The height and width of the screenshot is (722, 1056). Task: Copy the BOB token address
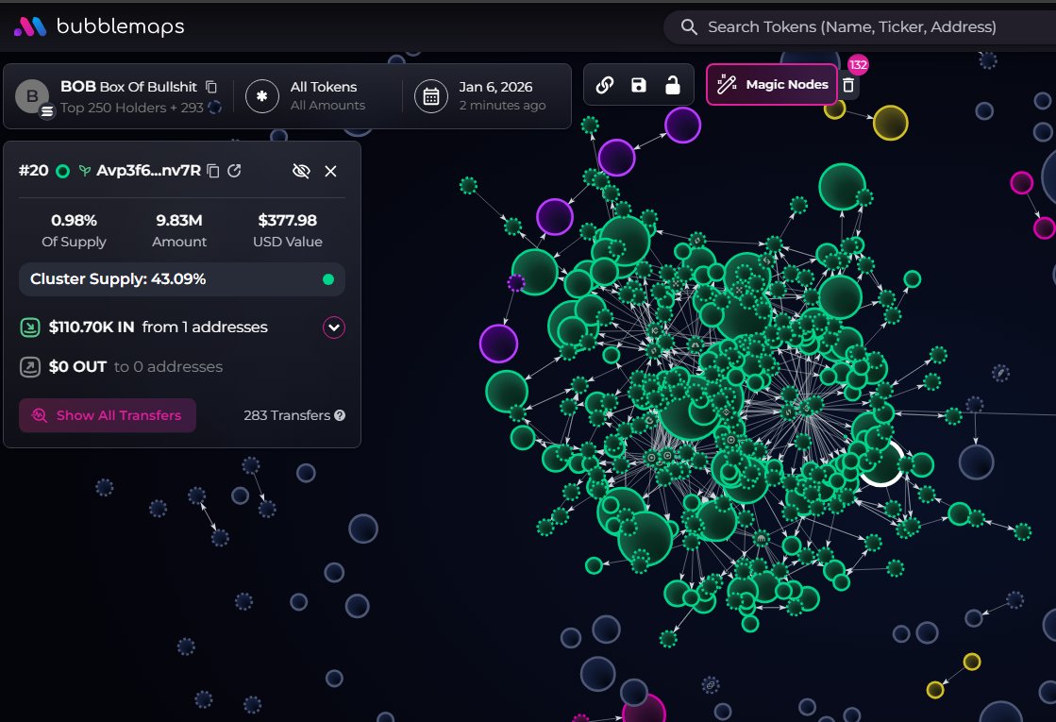pyautogui.click(x=210, y=87)
